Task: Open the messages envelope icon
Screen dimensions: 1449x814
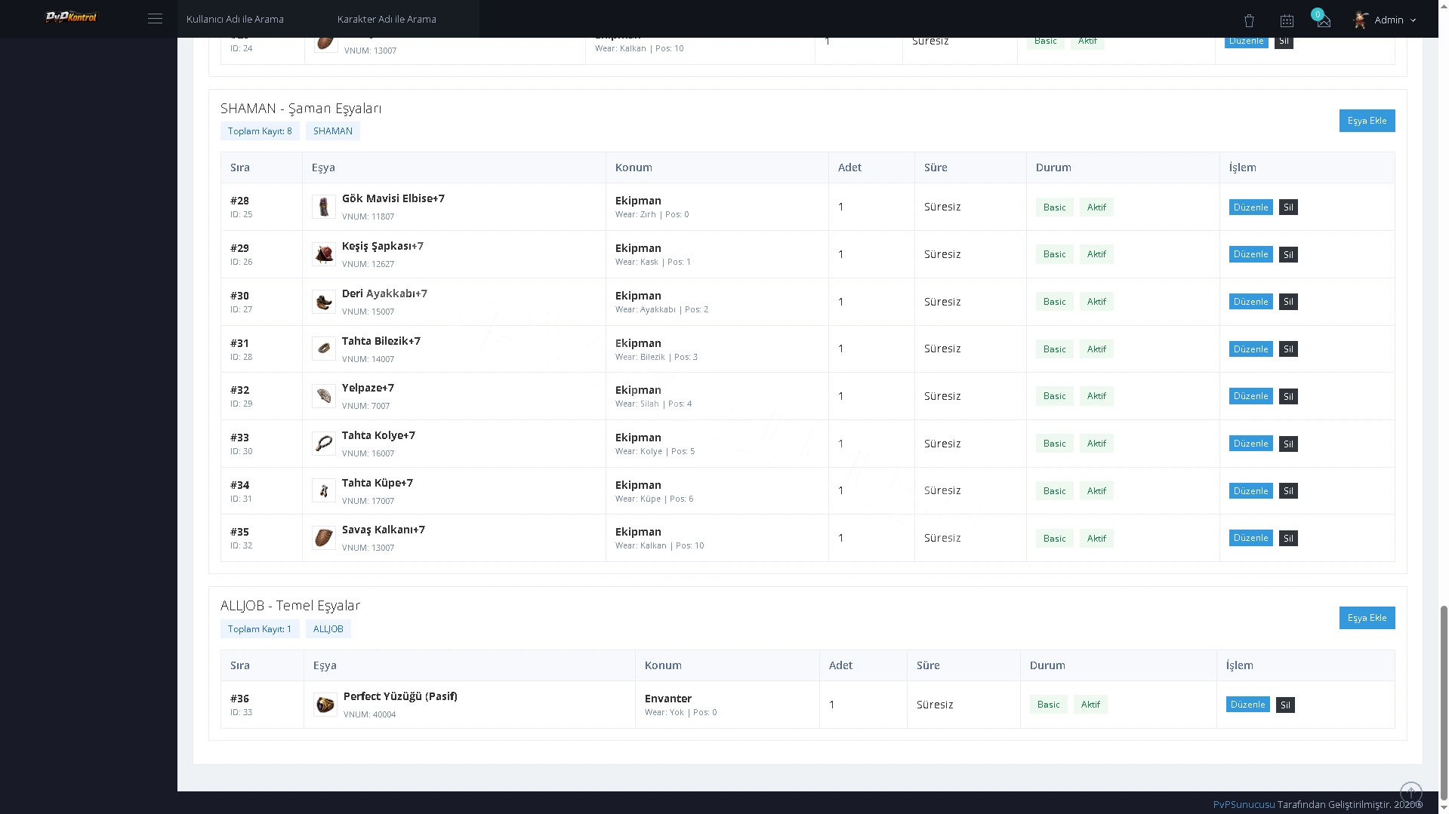Action: [x=1324, y=21]
